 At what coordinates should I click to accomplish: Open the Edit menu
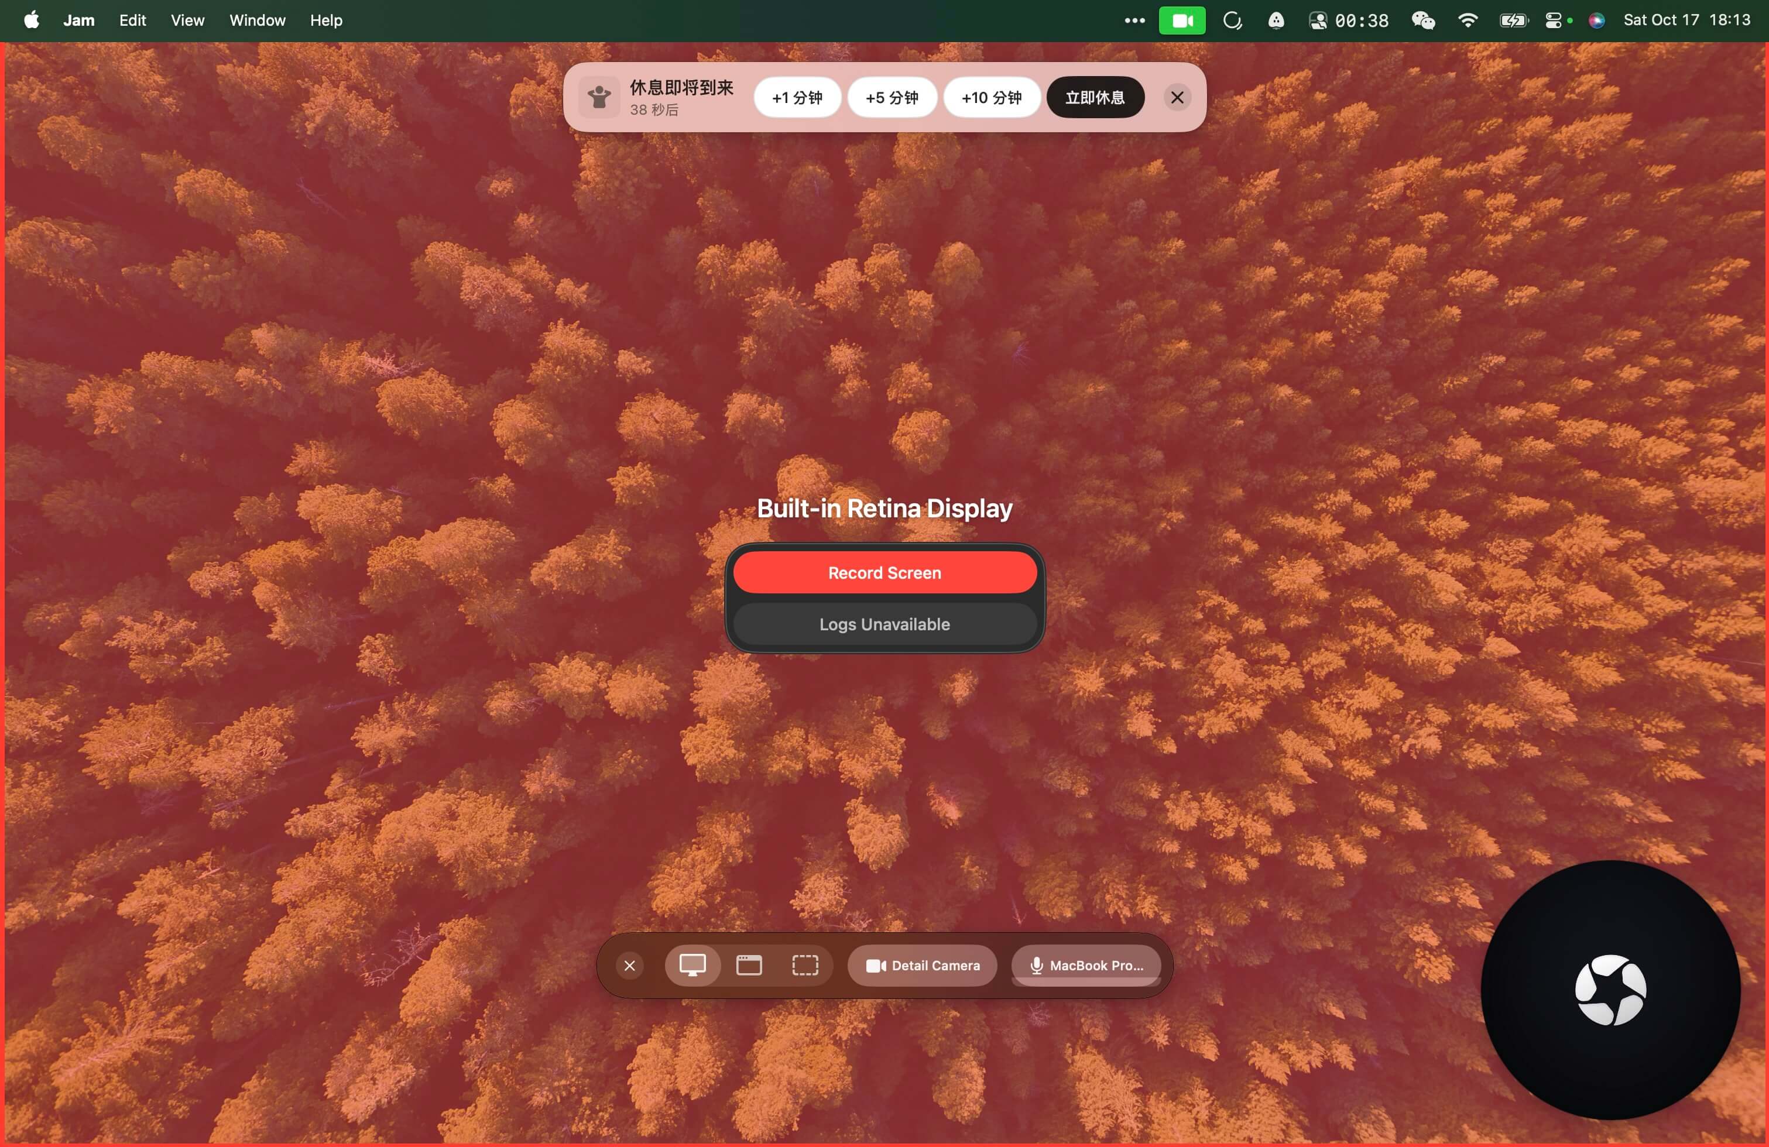132,20
